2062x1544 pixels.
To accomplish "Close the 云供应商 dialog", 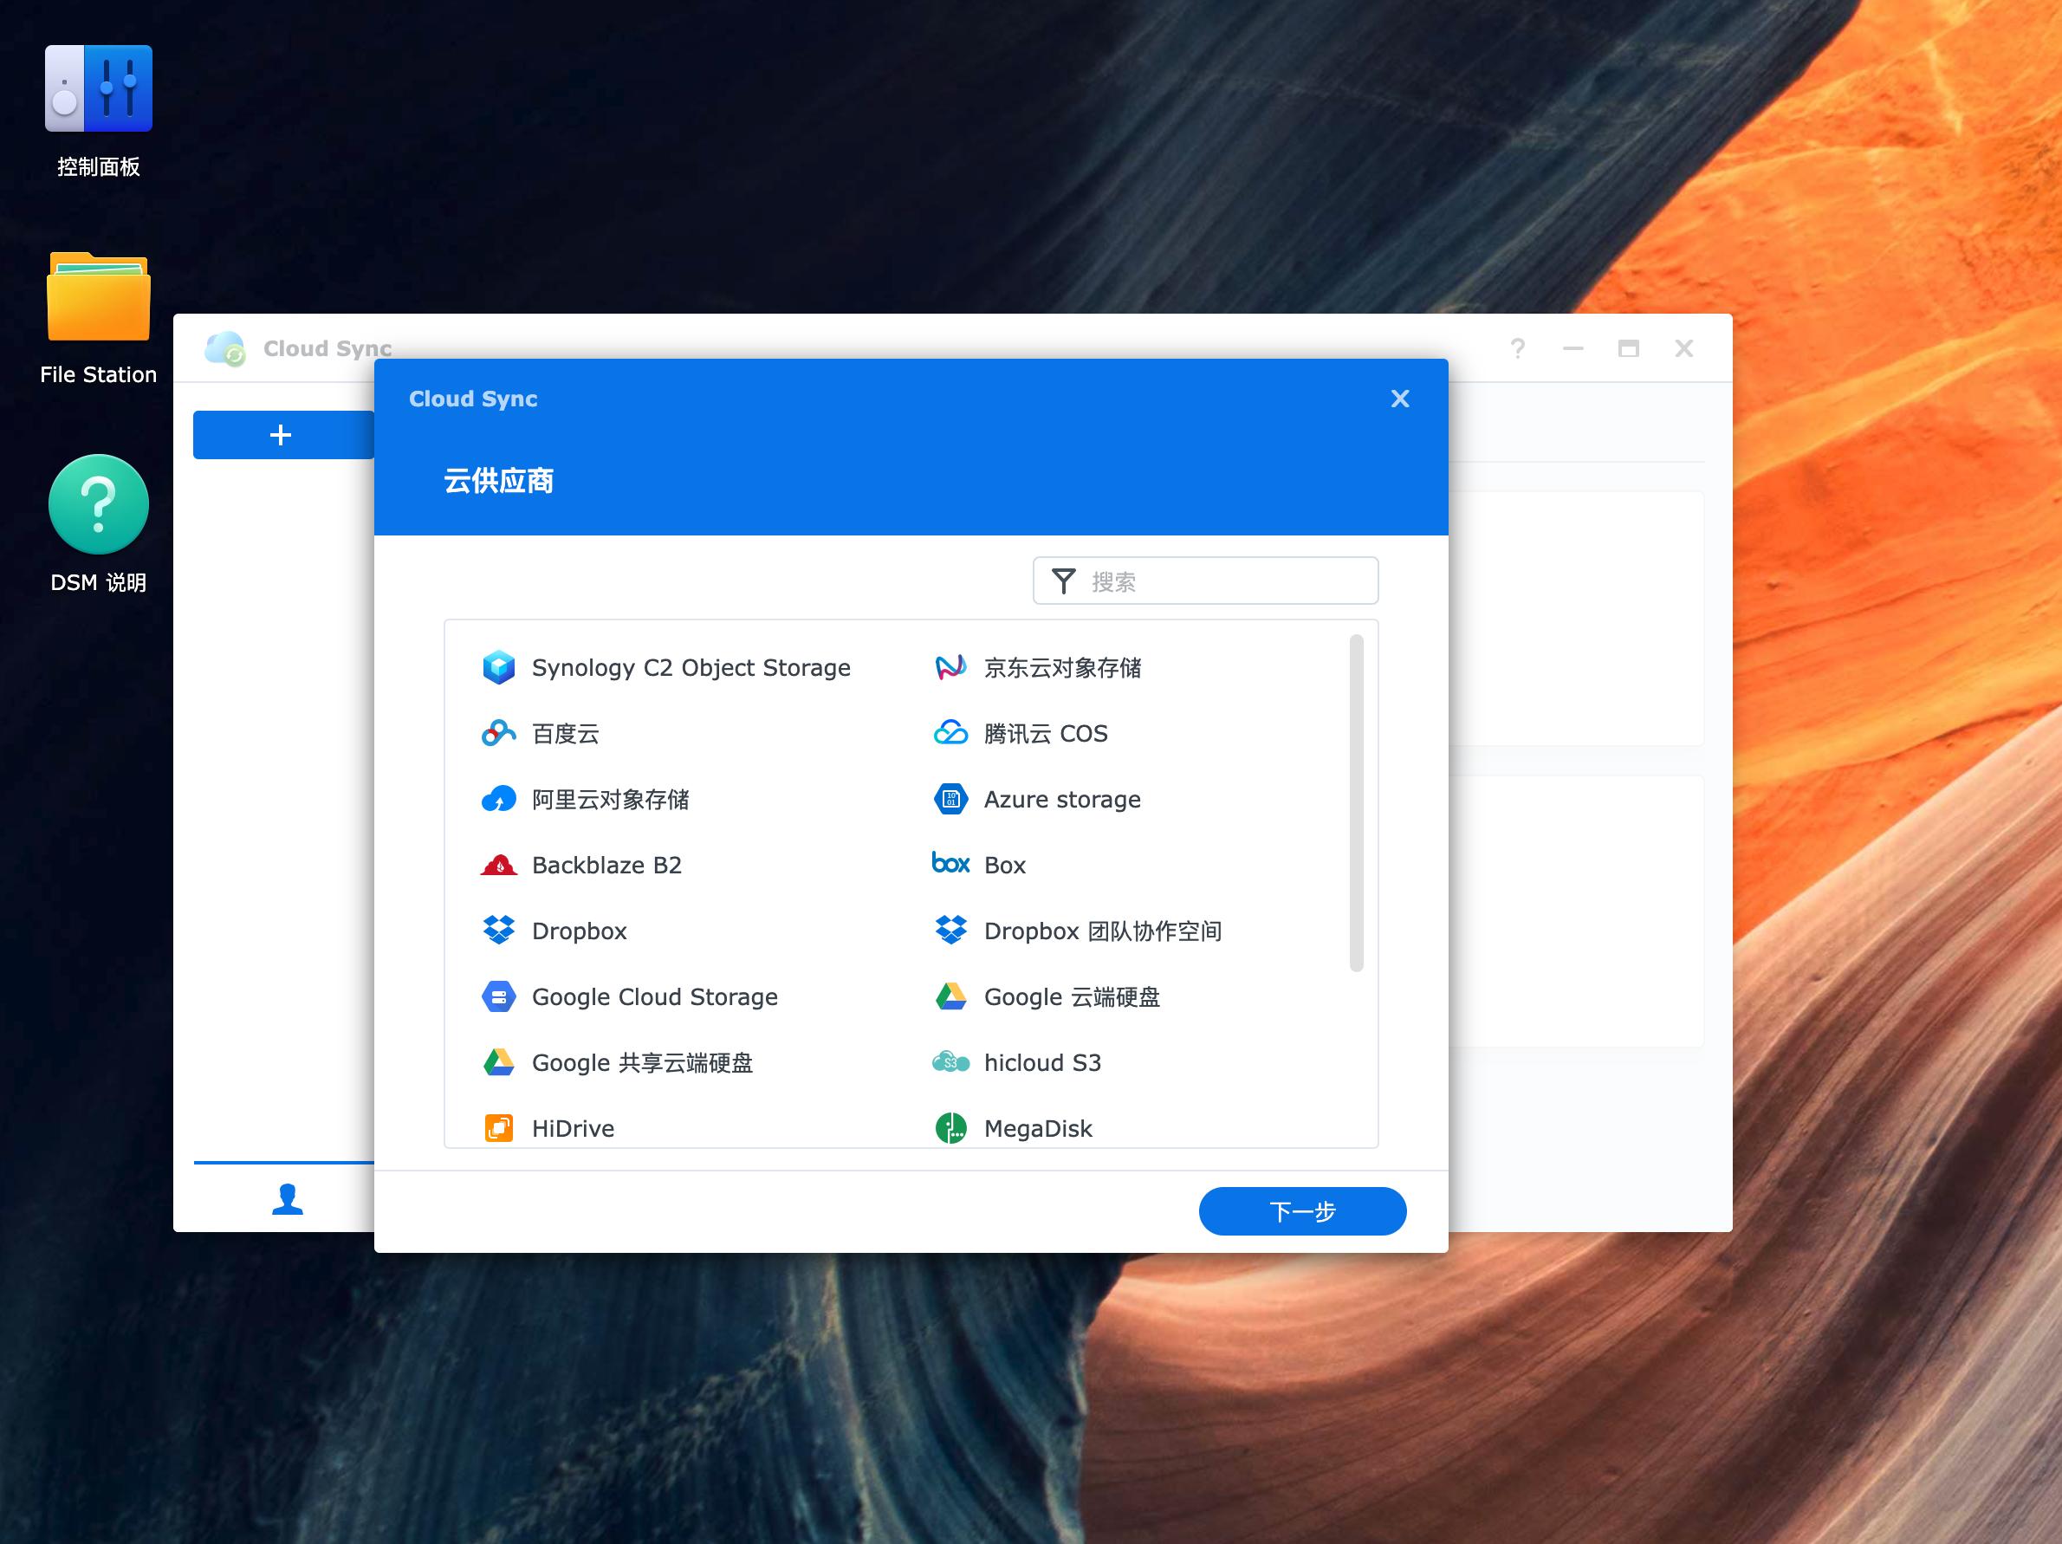I will 1399,399.
